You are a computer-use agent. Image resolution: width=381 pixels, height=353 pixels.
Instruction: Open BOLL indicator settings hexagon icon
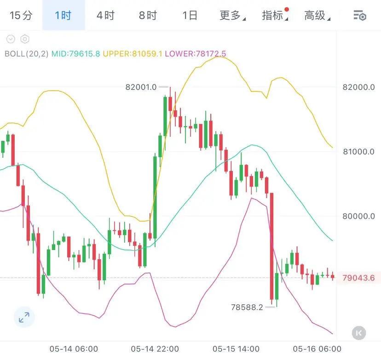[25, 39]
